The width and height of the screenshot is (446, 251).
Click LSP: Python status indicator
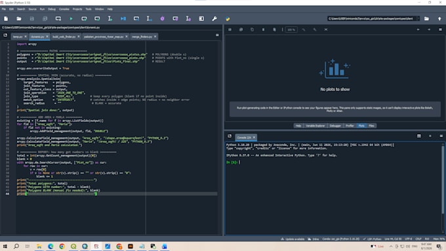tap(372, 239)
